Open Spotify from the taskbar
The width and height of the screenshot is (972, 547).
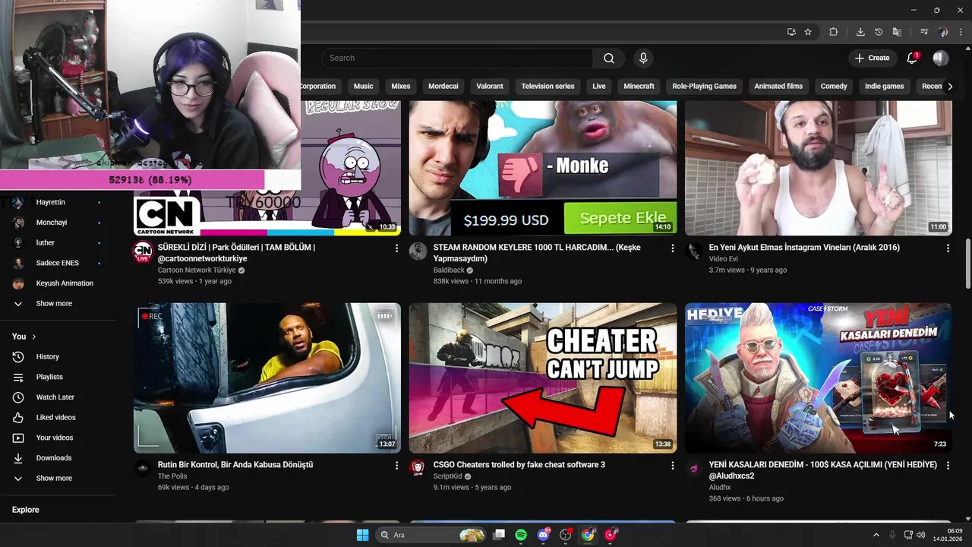click(521, 535)
